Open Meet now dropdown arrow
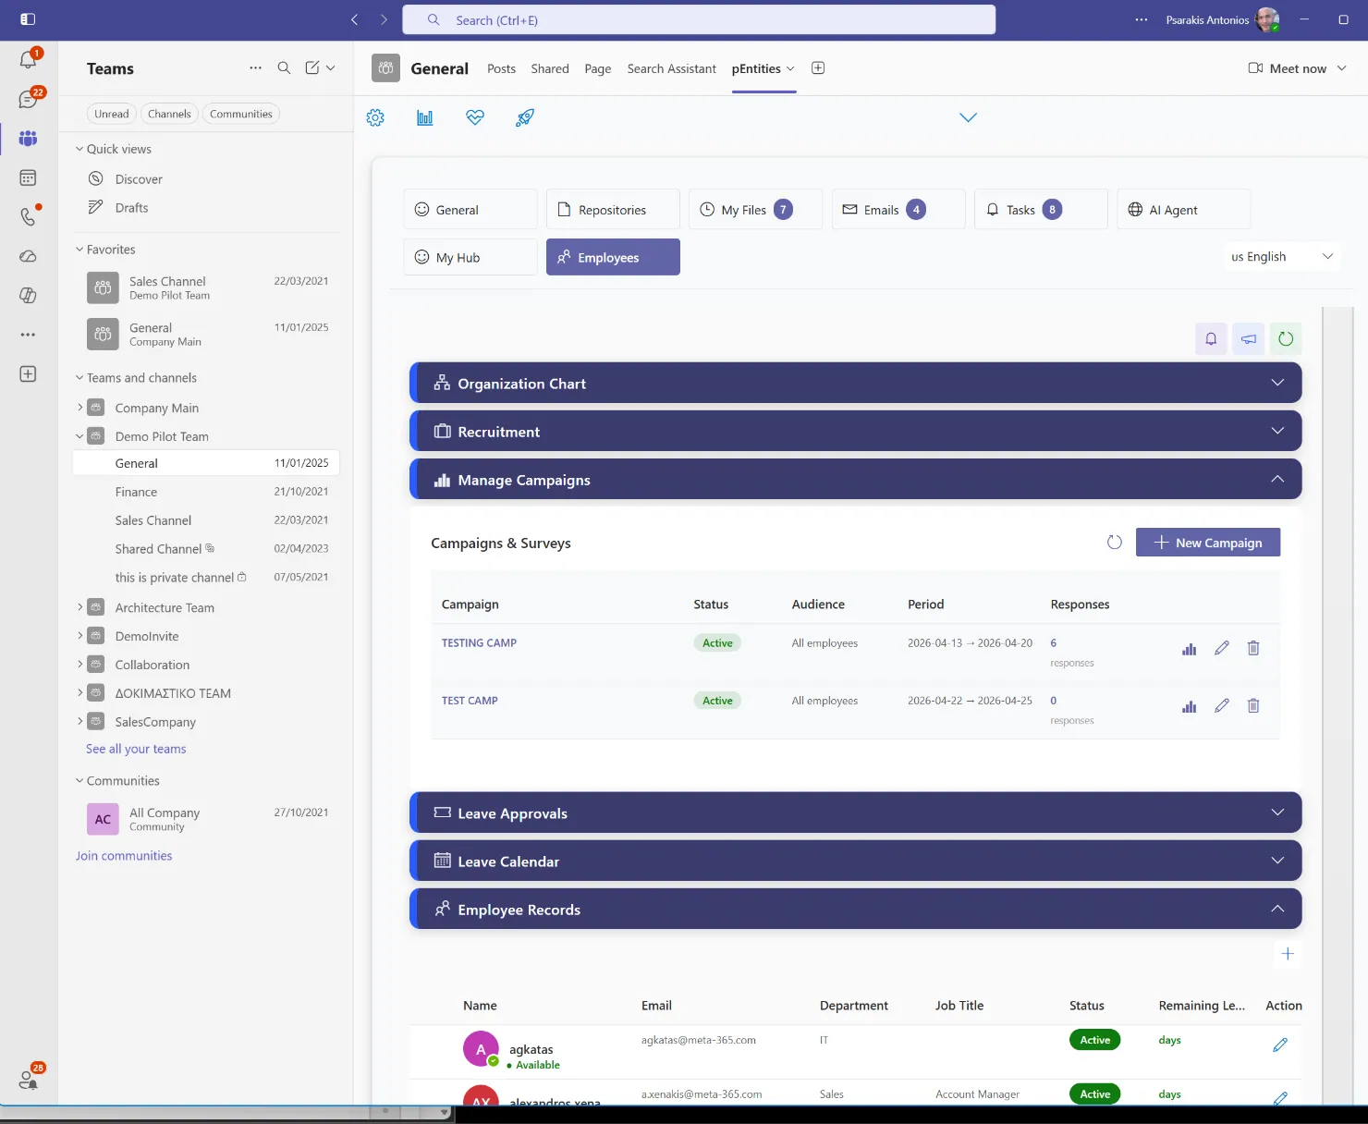1368x1124 pixels. tap(1342, 67)
